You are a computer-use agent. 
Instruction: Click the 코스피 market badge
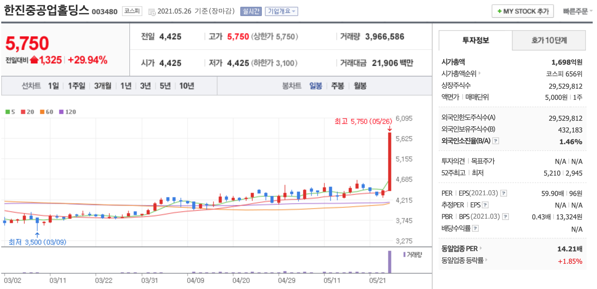[x=132, y=11]
